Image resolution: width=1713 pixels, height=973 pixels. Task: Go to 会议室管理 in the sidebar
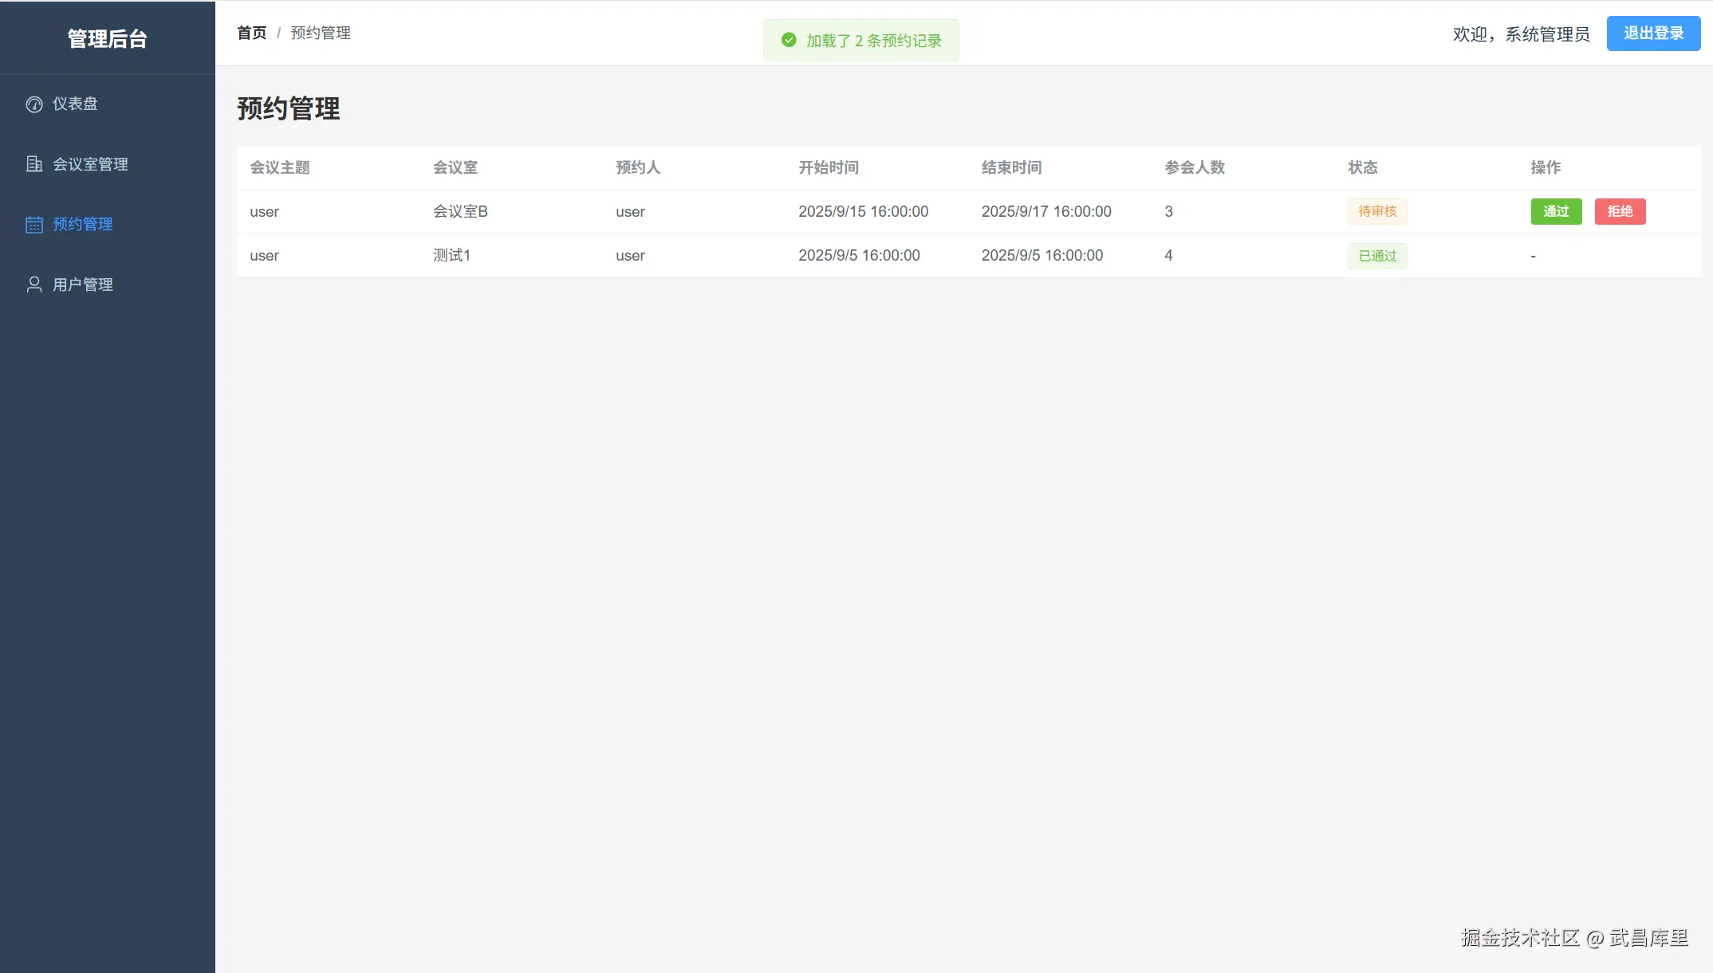(90, 164)
